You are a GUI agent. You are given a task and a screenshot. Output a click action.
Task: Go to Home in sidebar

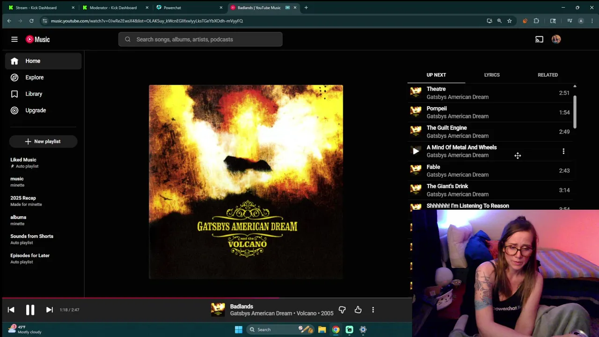coord(44,61)
